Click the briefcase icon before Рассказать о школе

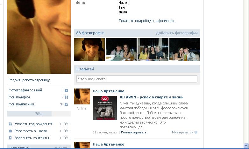point(10,131)
